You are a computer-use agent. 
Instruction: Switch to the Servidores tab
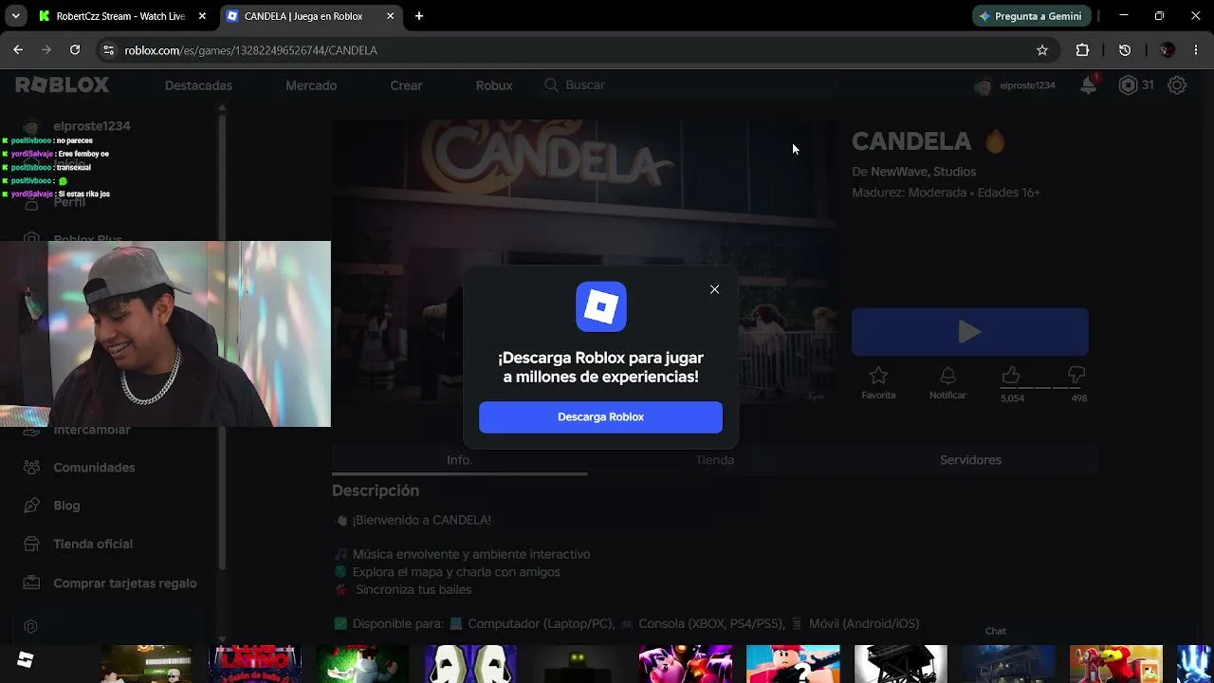(970, 460)
